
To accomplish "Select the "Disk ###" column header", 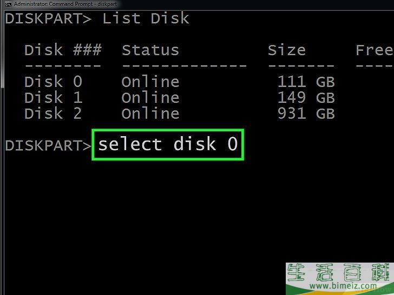I will [63, 50].
